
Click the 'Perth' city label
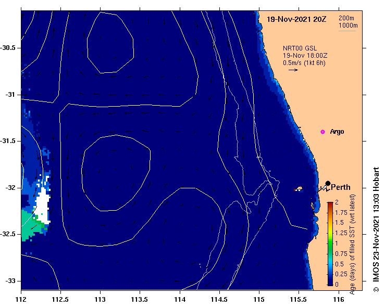click(341, 187)
